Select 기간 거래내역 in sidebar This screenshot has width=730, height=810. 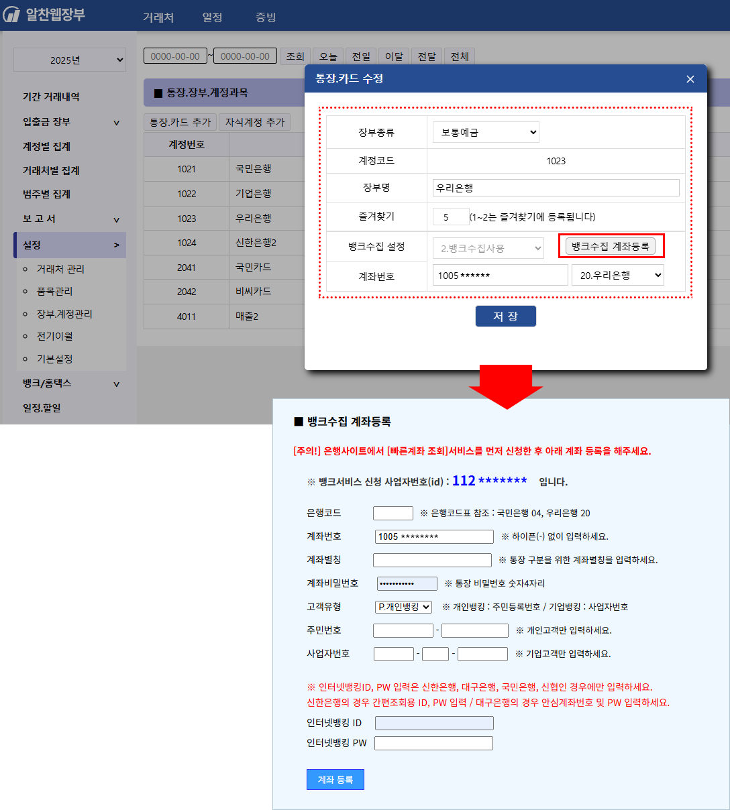click(x=51, y=97)
